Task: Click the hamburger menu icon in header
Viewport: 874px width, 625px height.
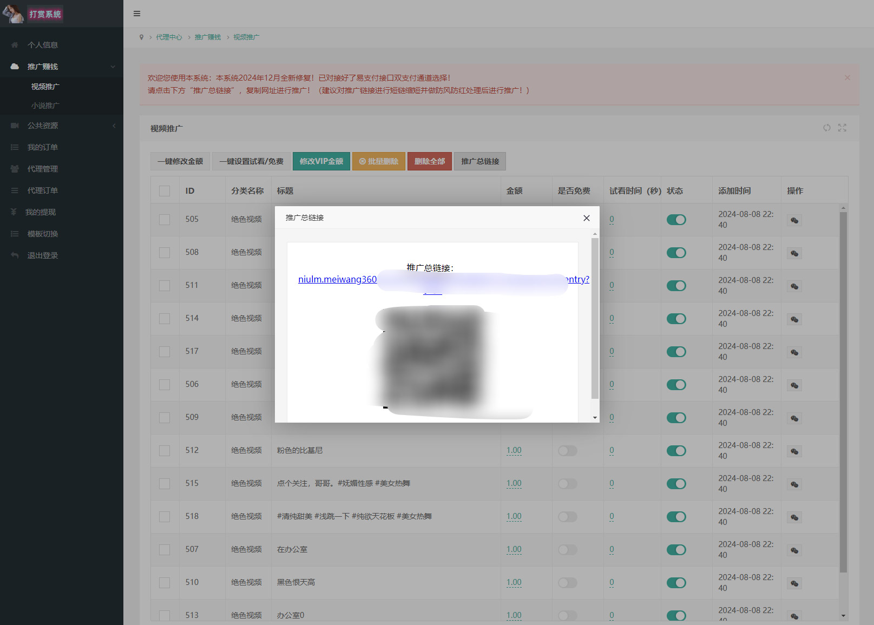Action: coord(137,14)
